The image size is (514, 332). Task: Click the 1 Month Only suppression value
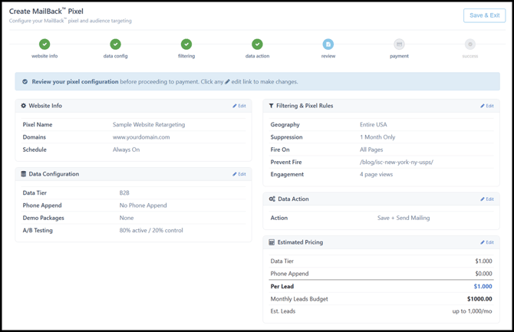click(377, 137)
